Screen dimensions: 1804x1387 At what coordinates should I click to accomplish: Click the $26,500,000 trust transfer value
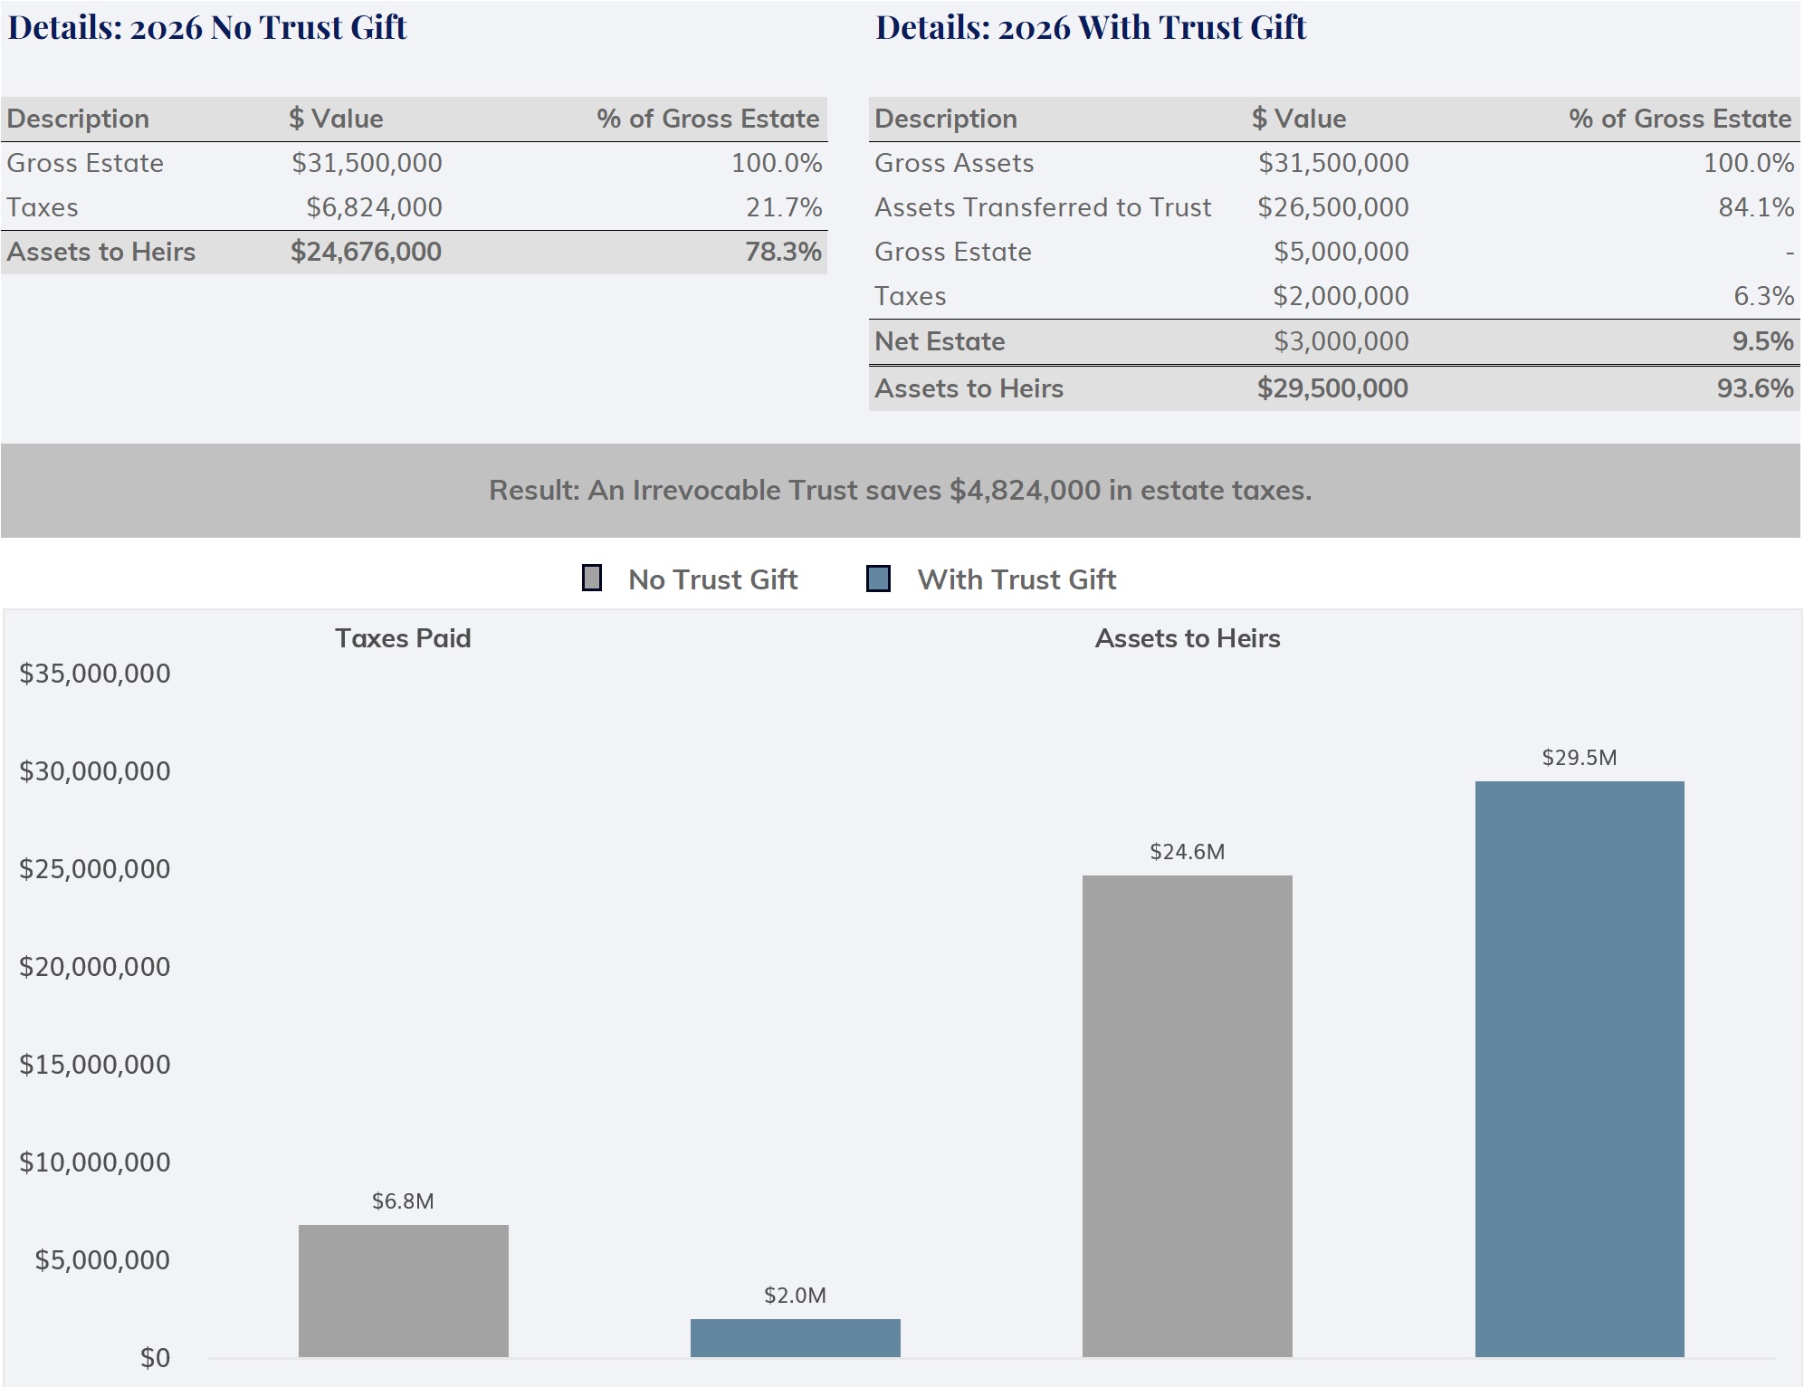(x=1333, y=207)
